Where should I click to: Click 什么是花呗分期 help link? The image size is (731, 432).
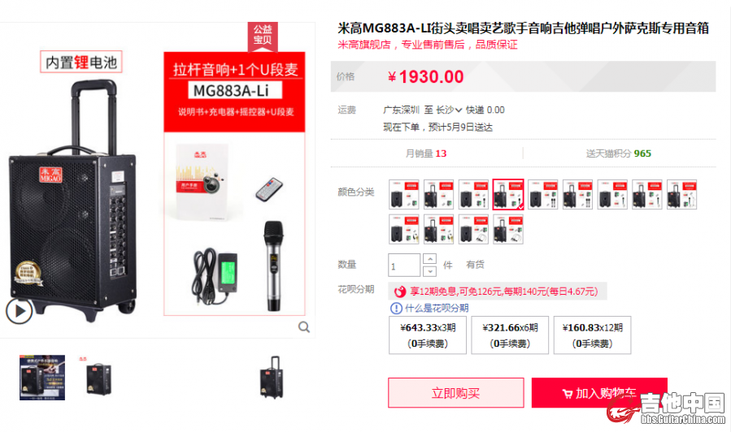point(437,309)
